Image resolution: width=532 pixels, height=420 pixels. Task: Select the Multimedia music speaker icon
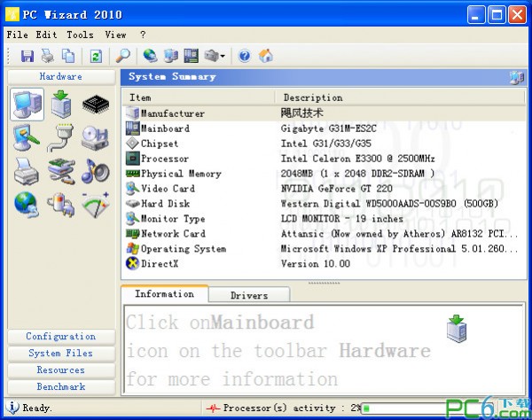[96, 171]
